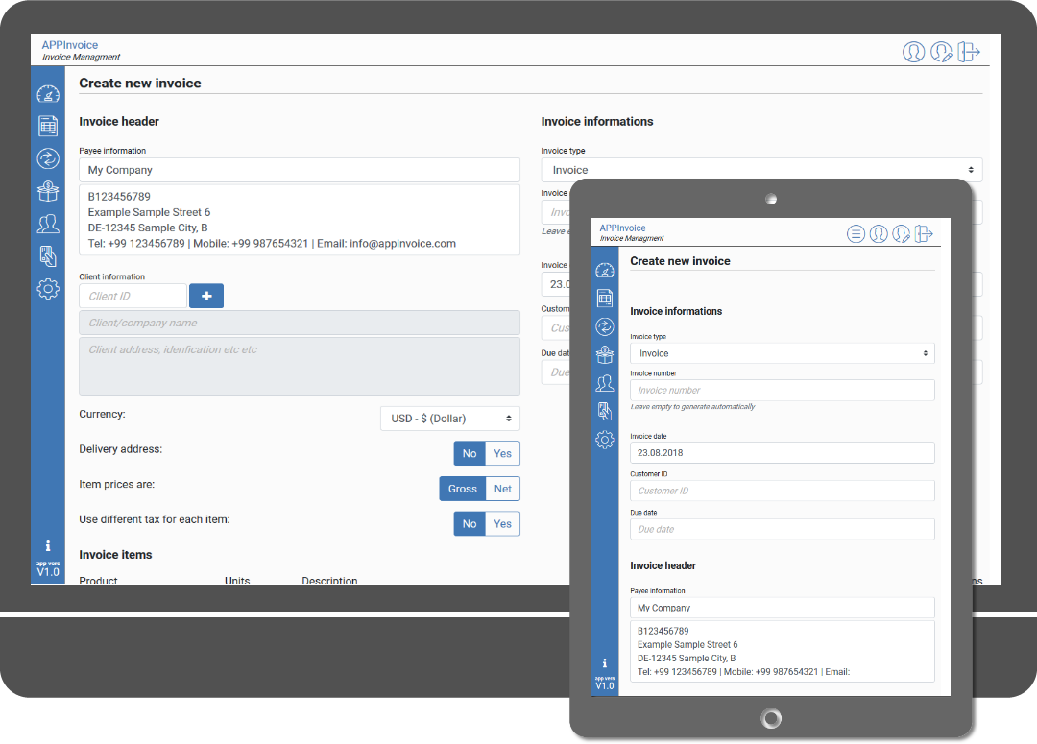Set different tax per item to Yes
This screenshot has width=1037, height=744.
(502, 524)
